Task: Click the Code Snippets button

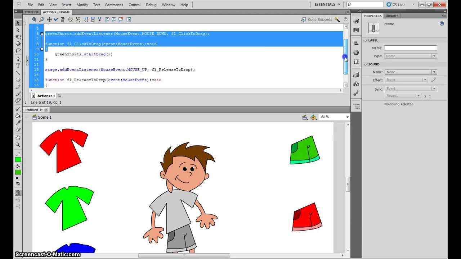Action: click(317, 19)
